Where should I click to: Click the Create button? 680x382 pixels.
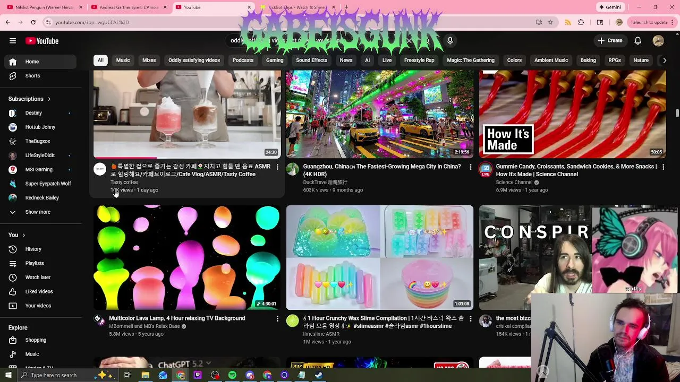(610, 41)
